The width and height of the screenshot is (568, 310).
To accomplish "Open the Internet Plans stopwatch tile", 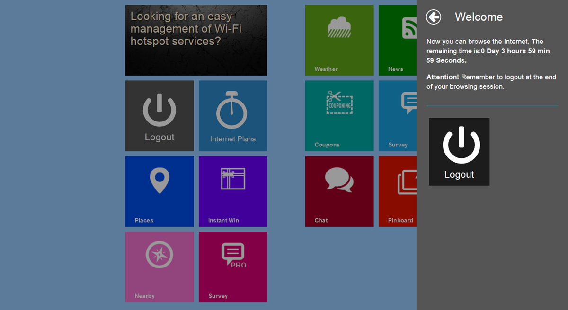I will [x=233, y=116].
